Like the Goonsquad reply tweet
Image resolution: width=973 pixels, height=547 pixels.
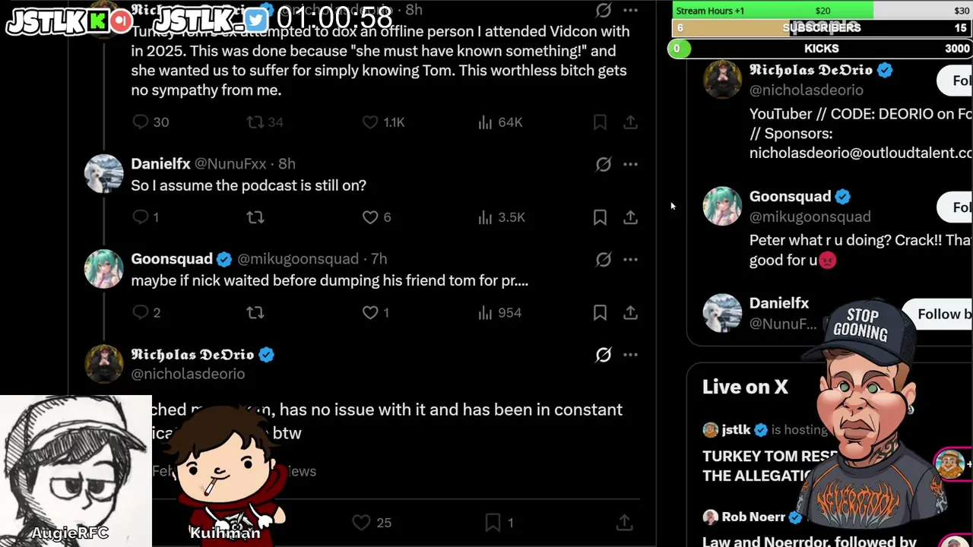coord(370,312)
